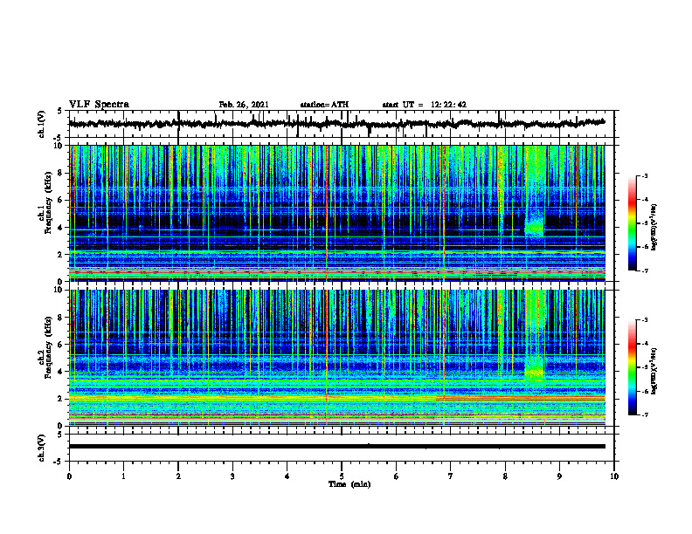Click time axis tick label "5"

coord(342,476)
